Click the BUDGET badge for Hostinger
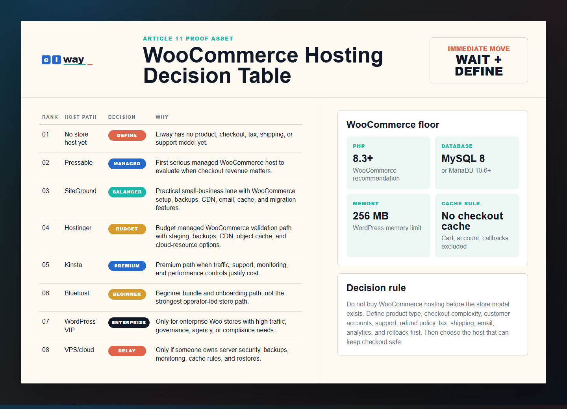Screen dimensions: 567x409 pos(127,229)
